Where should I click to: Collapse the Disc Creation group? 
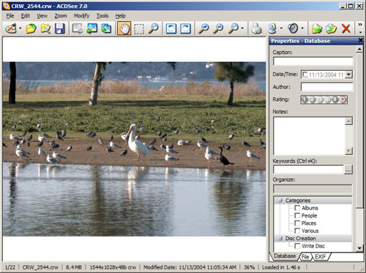point(280,238)
